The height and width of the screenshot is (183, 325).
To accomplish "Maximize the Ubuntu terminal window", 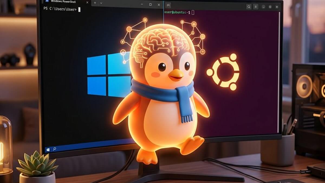I will pyautogui.click(x=270, y=7).
